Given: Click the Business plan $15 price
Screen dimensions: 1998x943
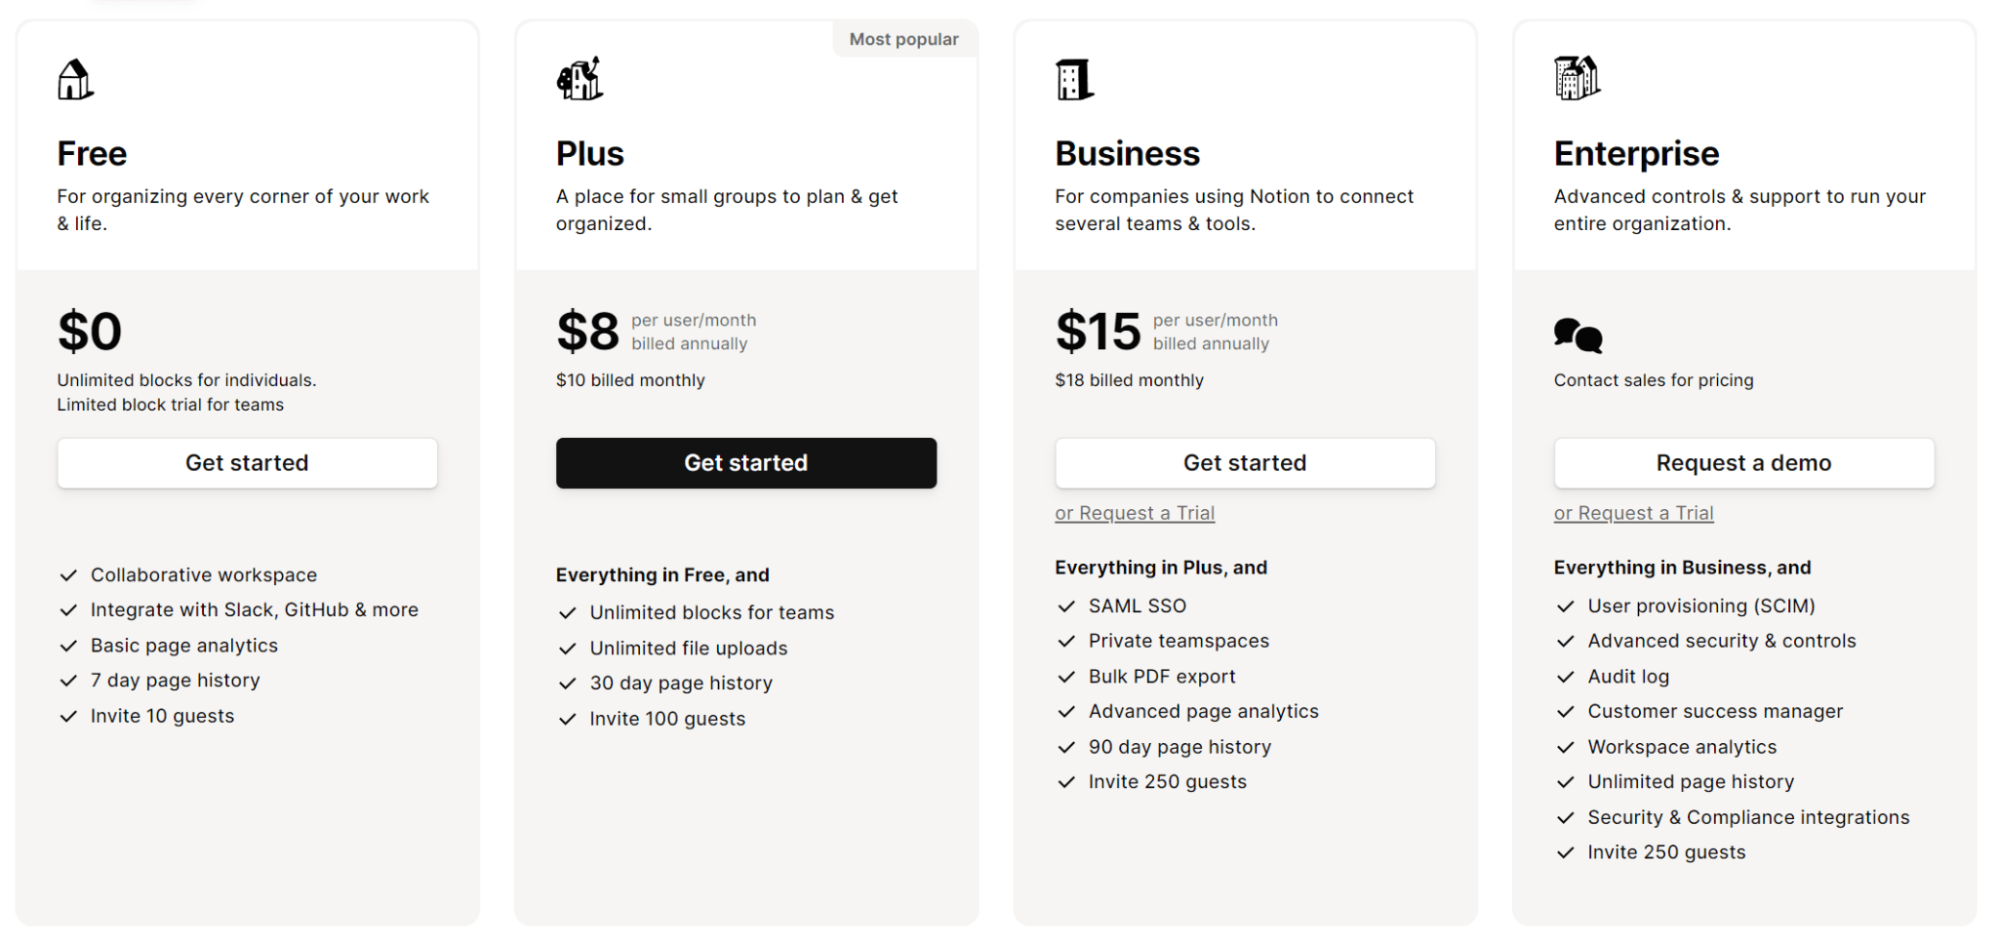Looking at the screenshot, I should 1098,332.
